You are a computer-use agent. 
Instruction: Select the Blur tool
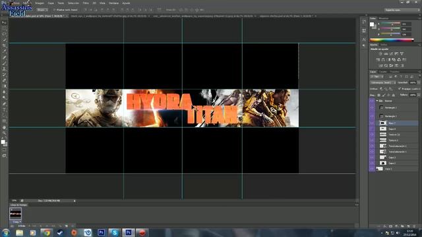pos(4,92)
